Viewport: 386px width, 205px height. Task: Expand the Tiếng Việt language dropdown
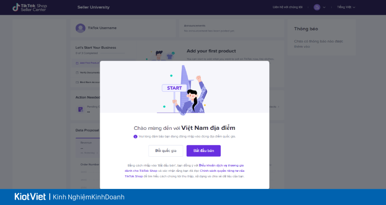point(346,7)
